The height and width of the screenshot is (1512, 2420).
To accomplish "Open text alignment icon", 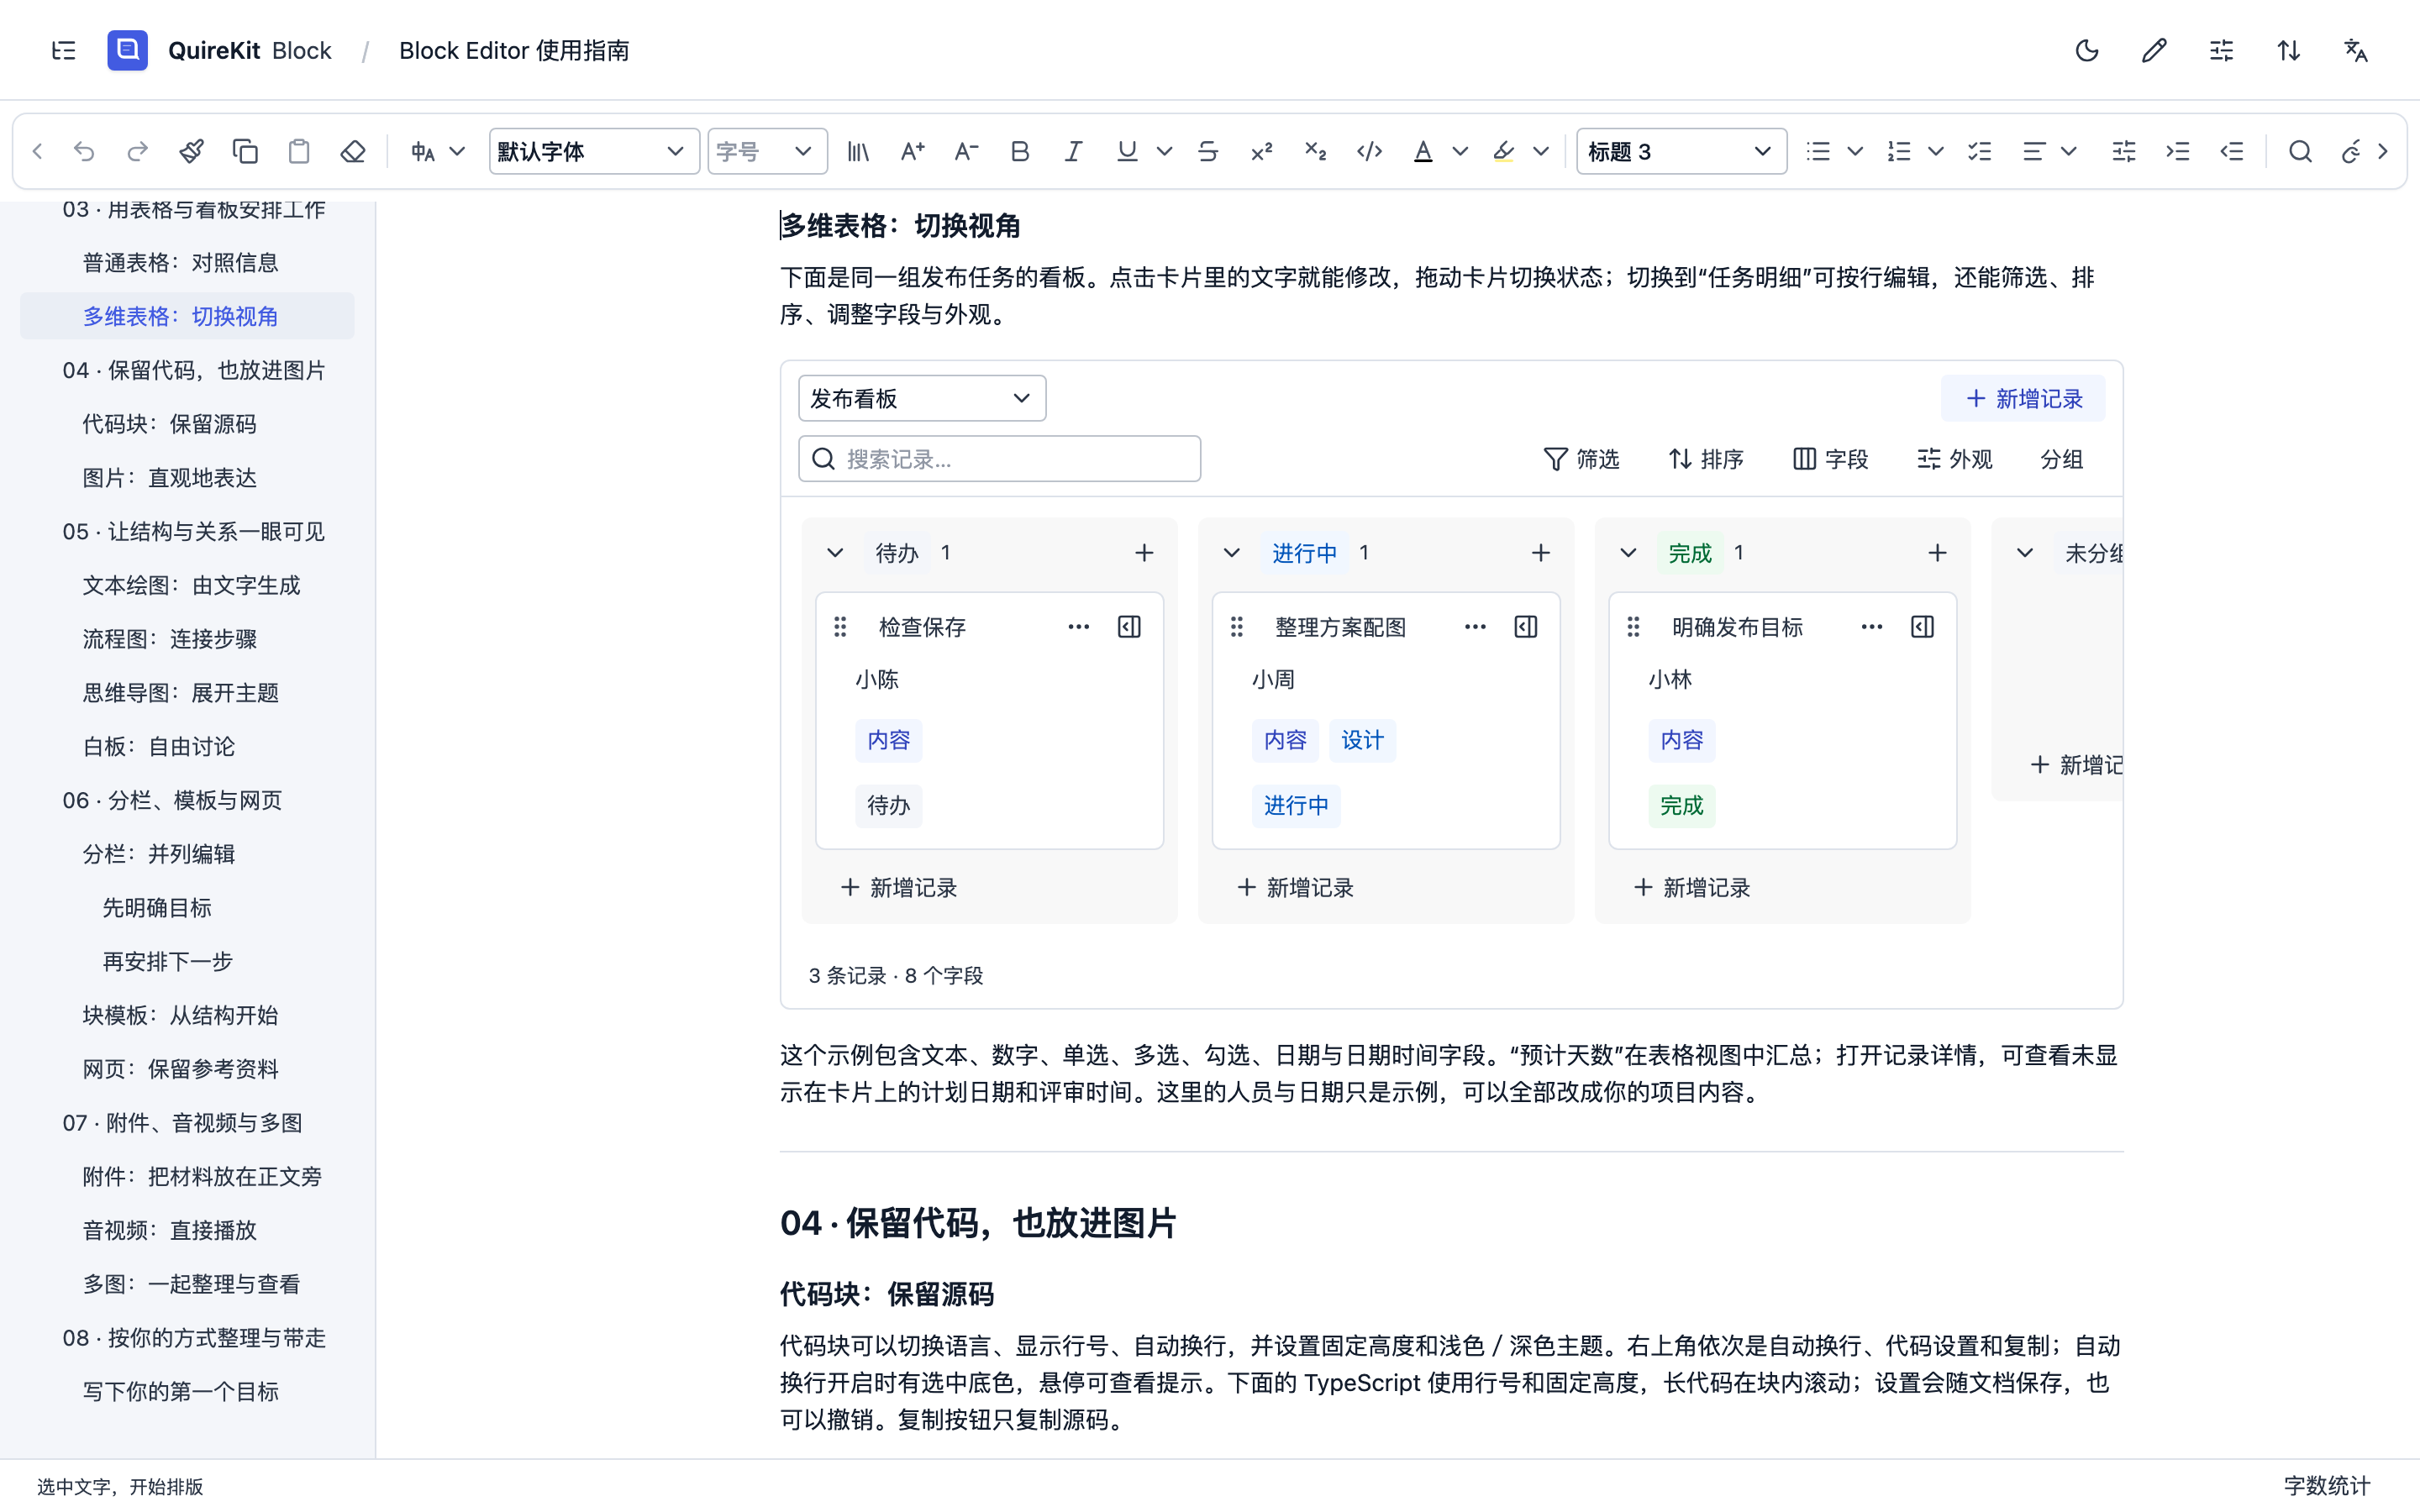I will tap(2033, 151).
